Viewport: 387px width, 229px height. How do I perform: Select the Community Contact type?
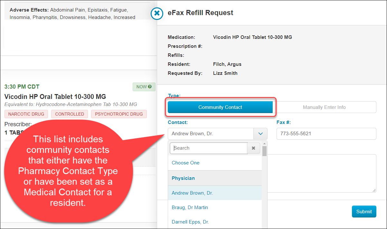[220, 107]
